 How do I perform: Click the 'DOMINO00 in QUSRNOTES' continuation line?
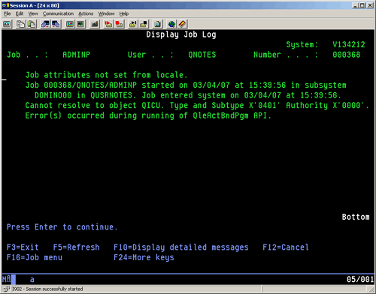tap(188, 95)
